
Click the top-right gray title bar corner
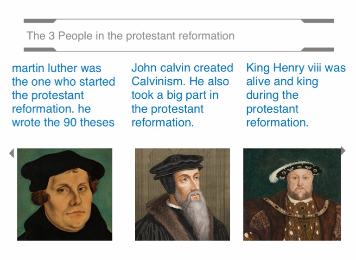click(x=318, y=21)
